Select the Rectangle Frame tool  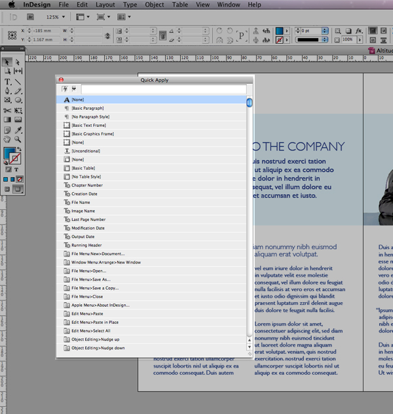click(x=7, y=101)
